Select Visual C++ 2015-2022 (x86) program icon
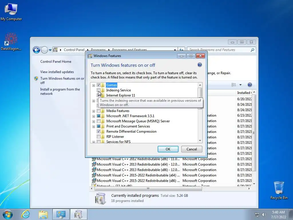This screenshot has width=293, height=220. [94, 180]
